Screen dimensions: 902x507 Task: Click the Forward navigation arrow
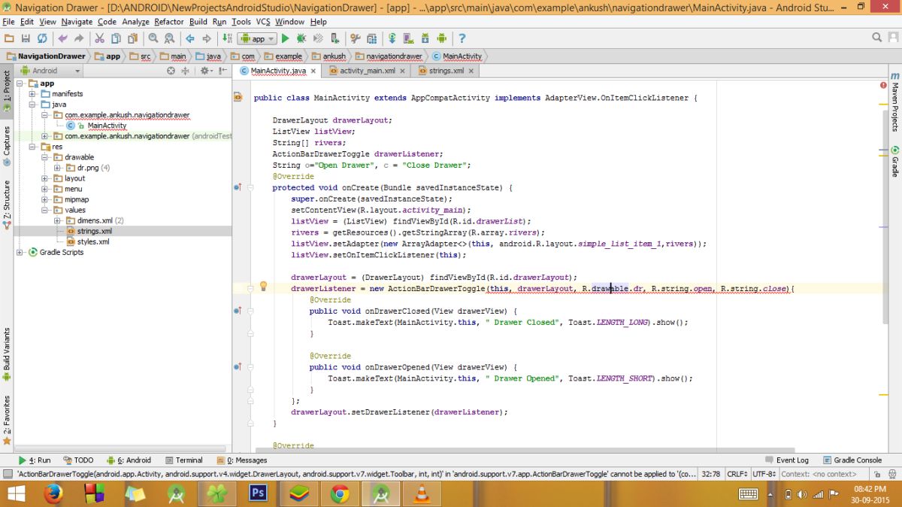pyautogui.click(x=206, y=38)
